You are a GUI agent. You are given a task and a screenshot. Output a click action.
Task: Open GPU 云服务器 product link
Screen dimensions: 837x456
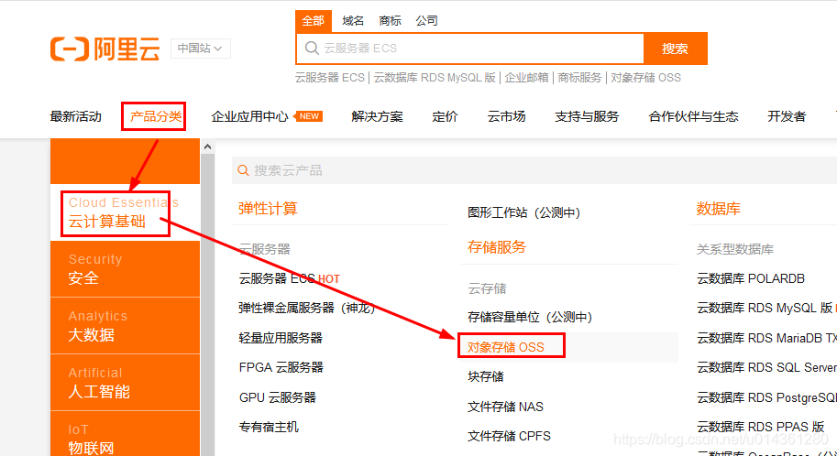(278, 397)
